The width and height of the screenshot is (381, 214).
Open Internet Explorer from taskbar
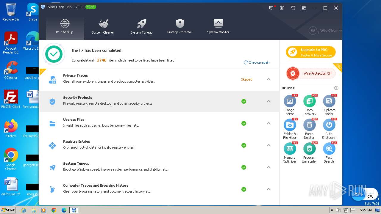tap(24, 210)
